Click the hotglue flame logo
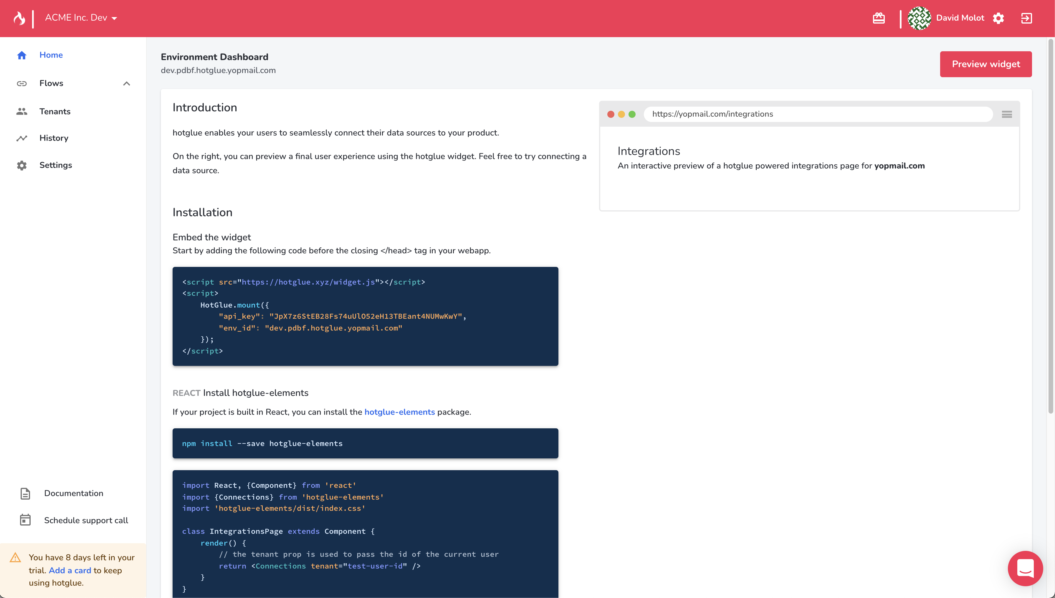The width and height of the screenshot is (1055, 598). coord(19,18)
